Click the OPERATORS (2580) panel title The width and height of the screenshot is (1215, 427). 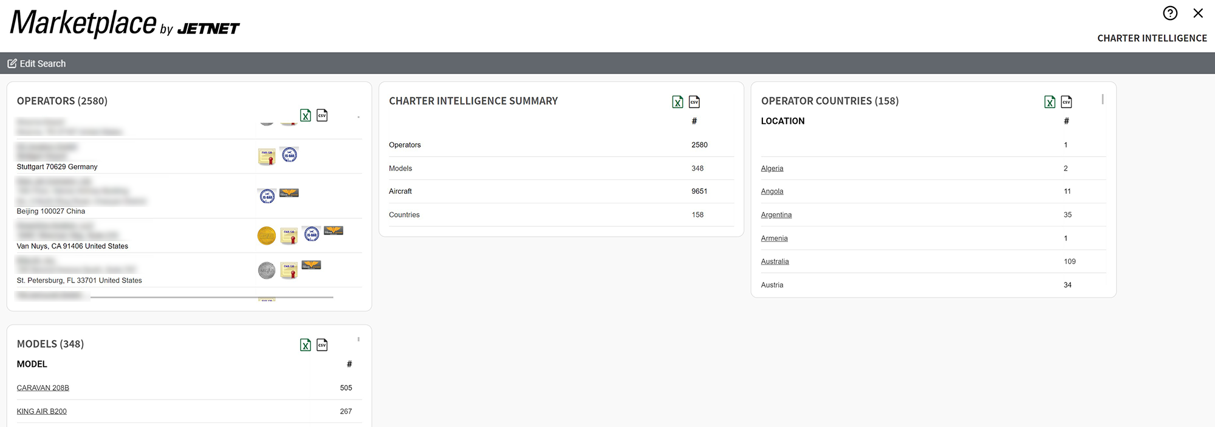pyautogui.click(x=62, y=101)
